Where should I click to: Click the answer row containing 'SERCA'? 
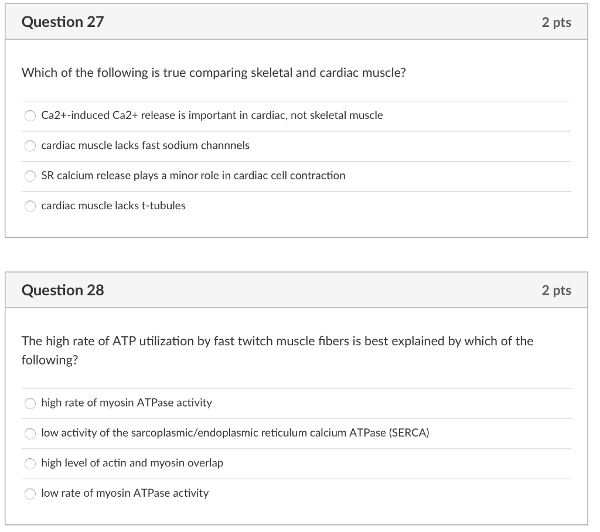(x=234, y=434)
